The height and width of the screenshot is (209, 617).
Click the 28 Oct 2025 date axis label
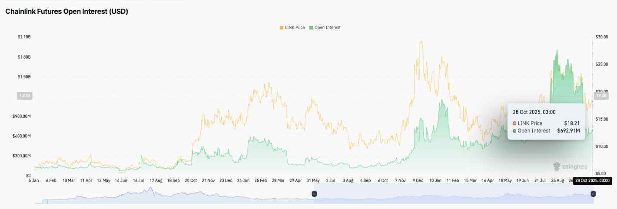tap(592, 181)
